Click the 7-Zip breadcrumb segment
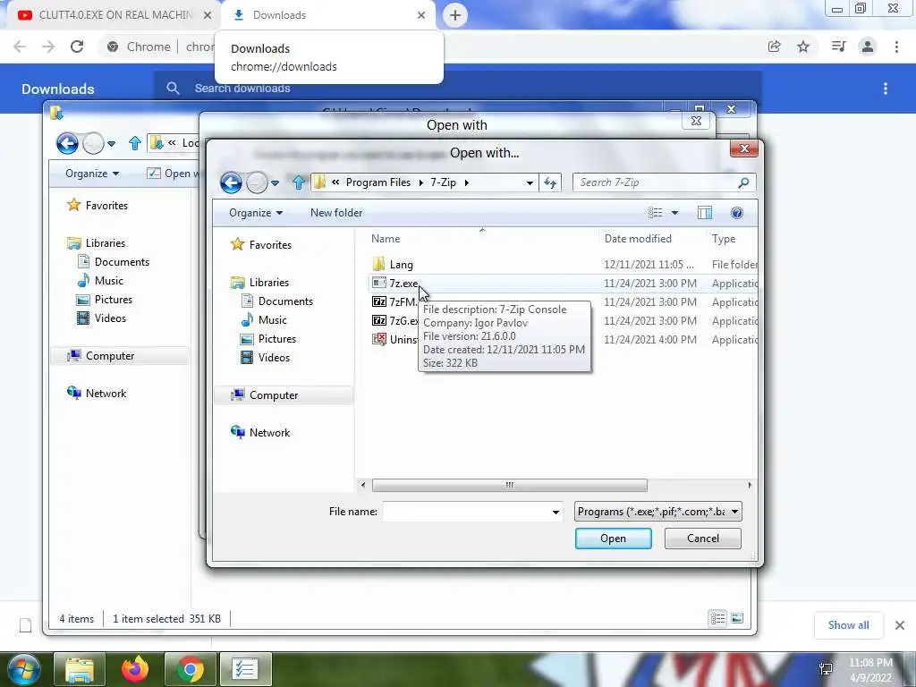The width and height of the screenshot is (916, 687). point(443,182)
